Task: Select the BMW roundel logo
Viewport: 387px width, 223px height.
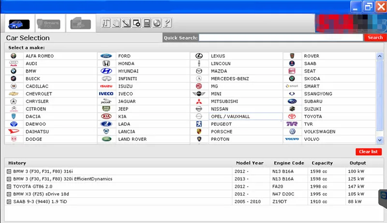Action: pyautogui.click(x=14, y=71)
